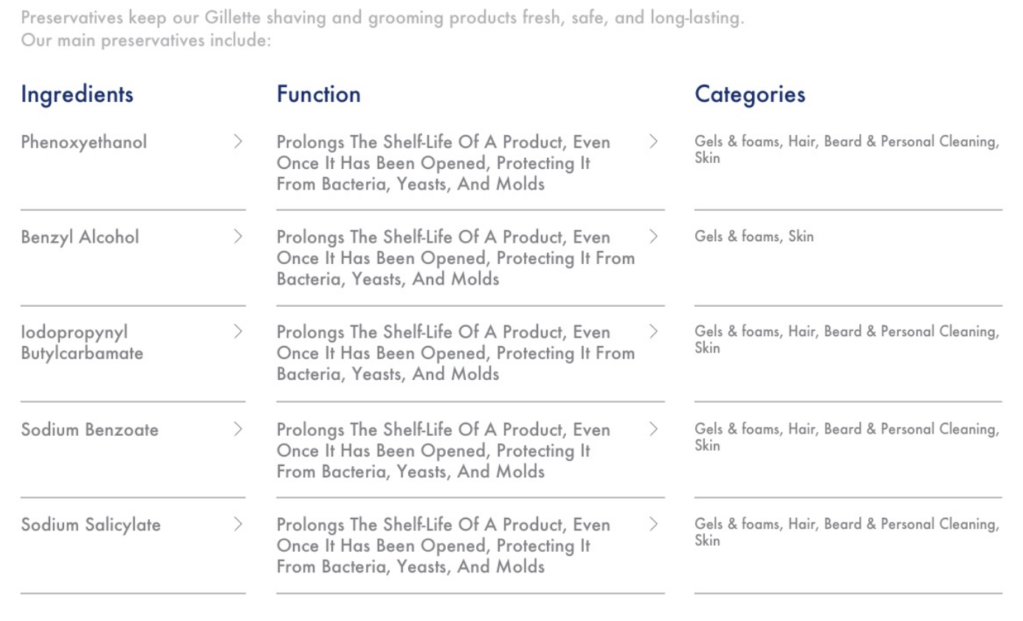Select Iodopropynyl Butylcarbamate ingredient name
Screen dimensions: 1023x621
pos(82,343)
